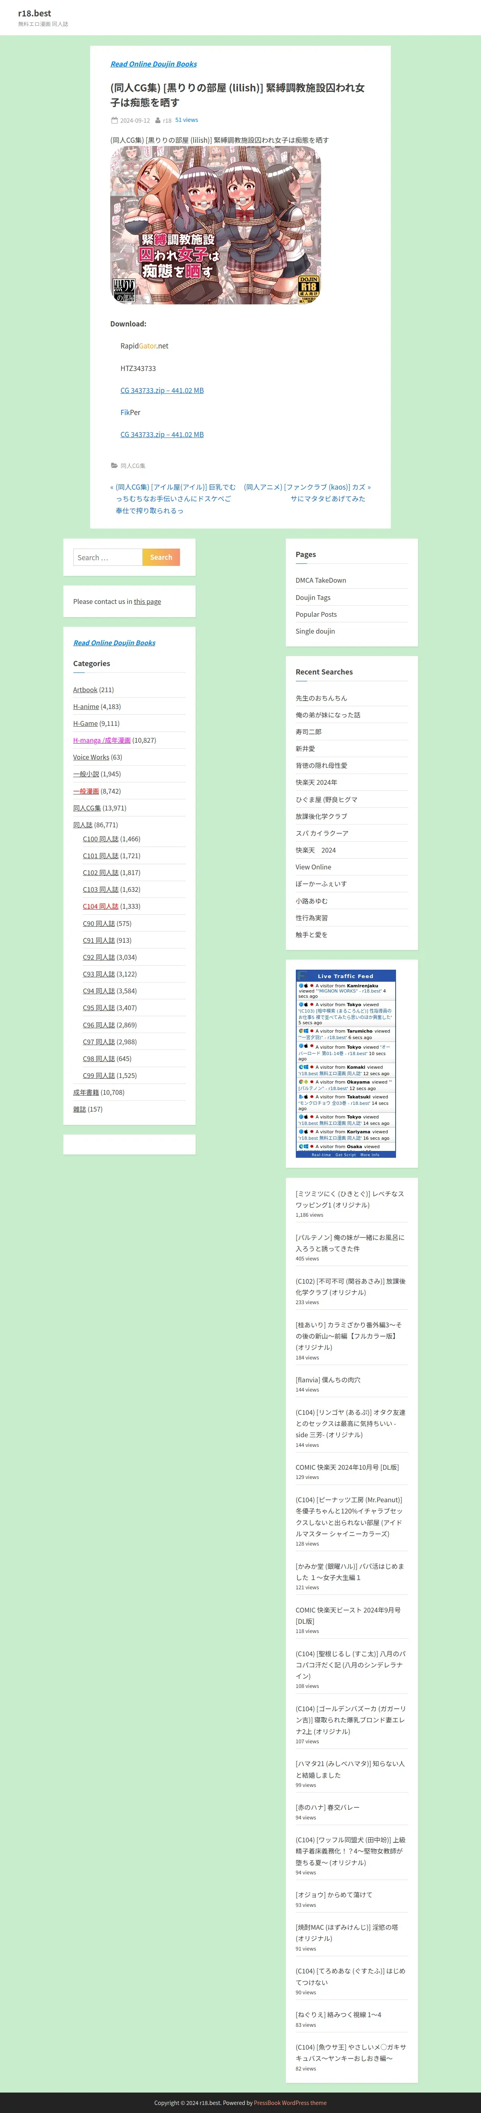
Task: Open More Info link in traffic feed
Action: point(370,1155)
